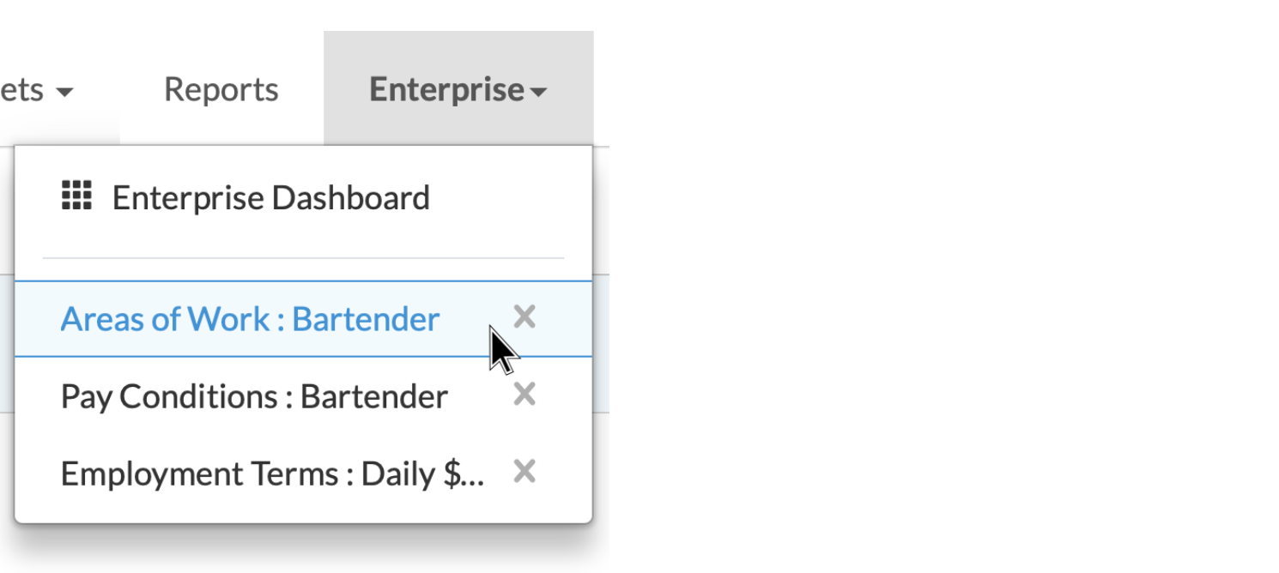Choose the Enterprise Dashboard menu entry

[x=270, y=196]
